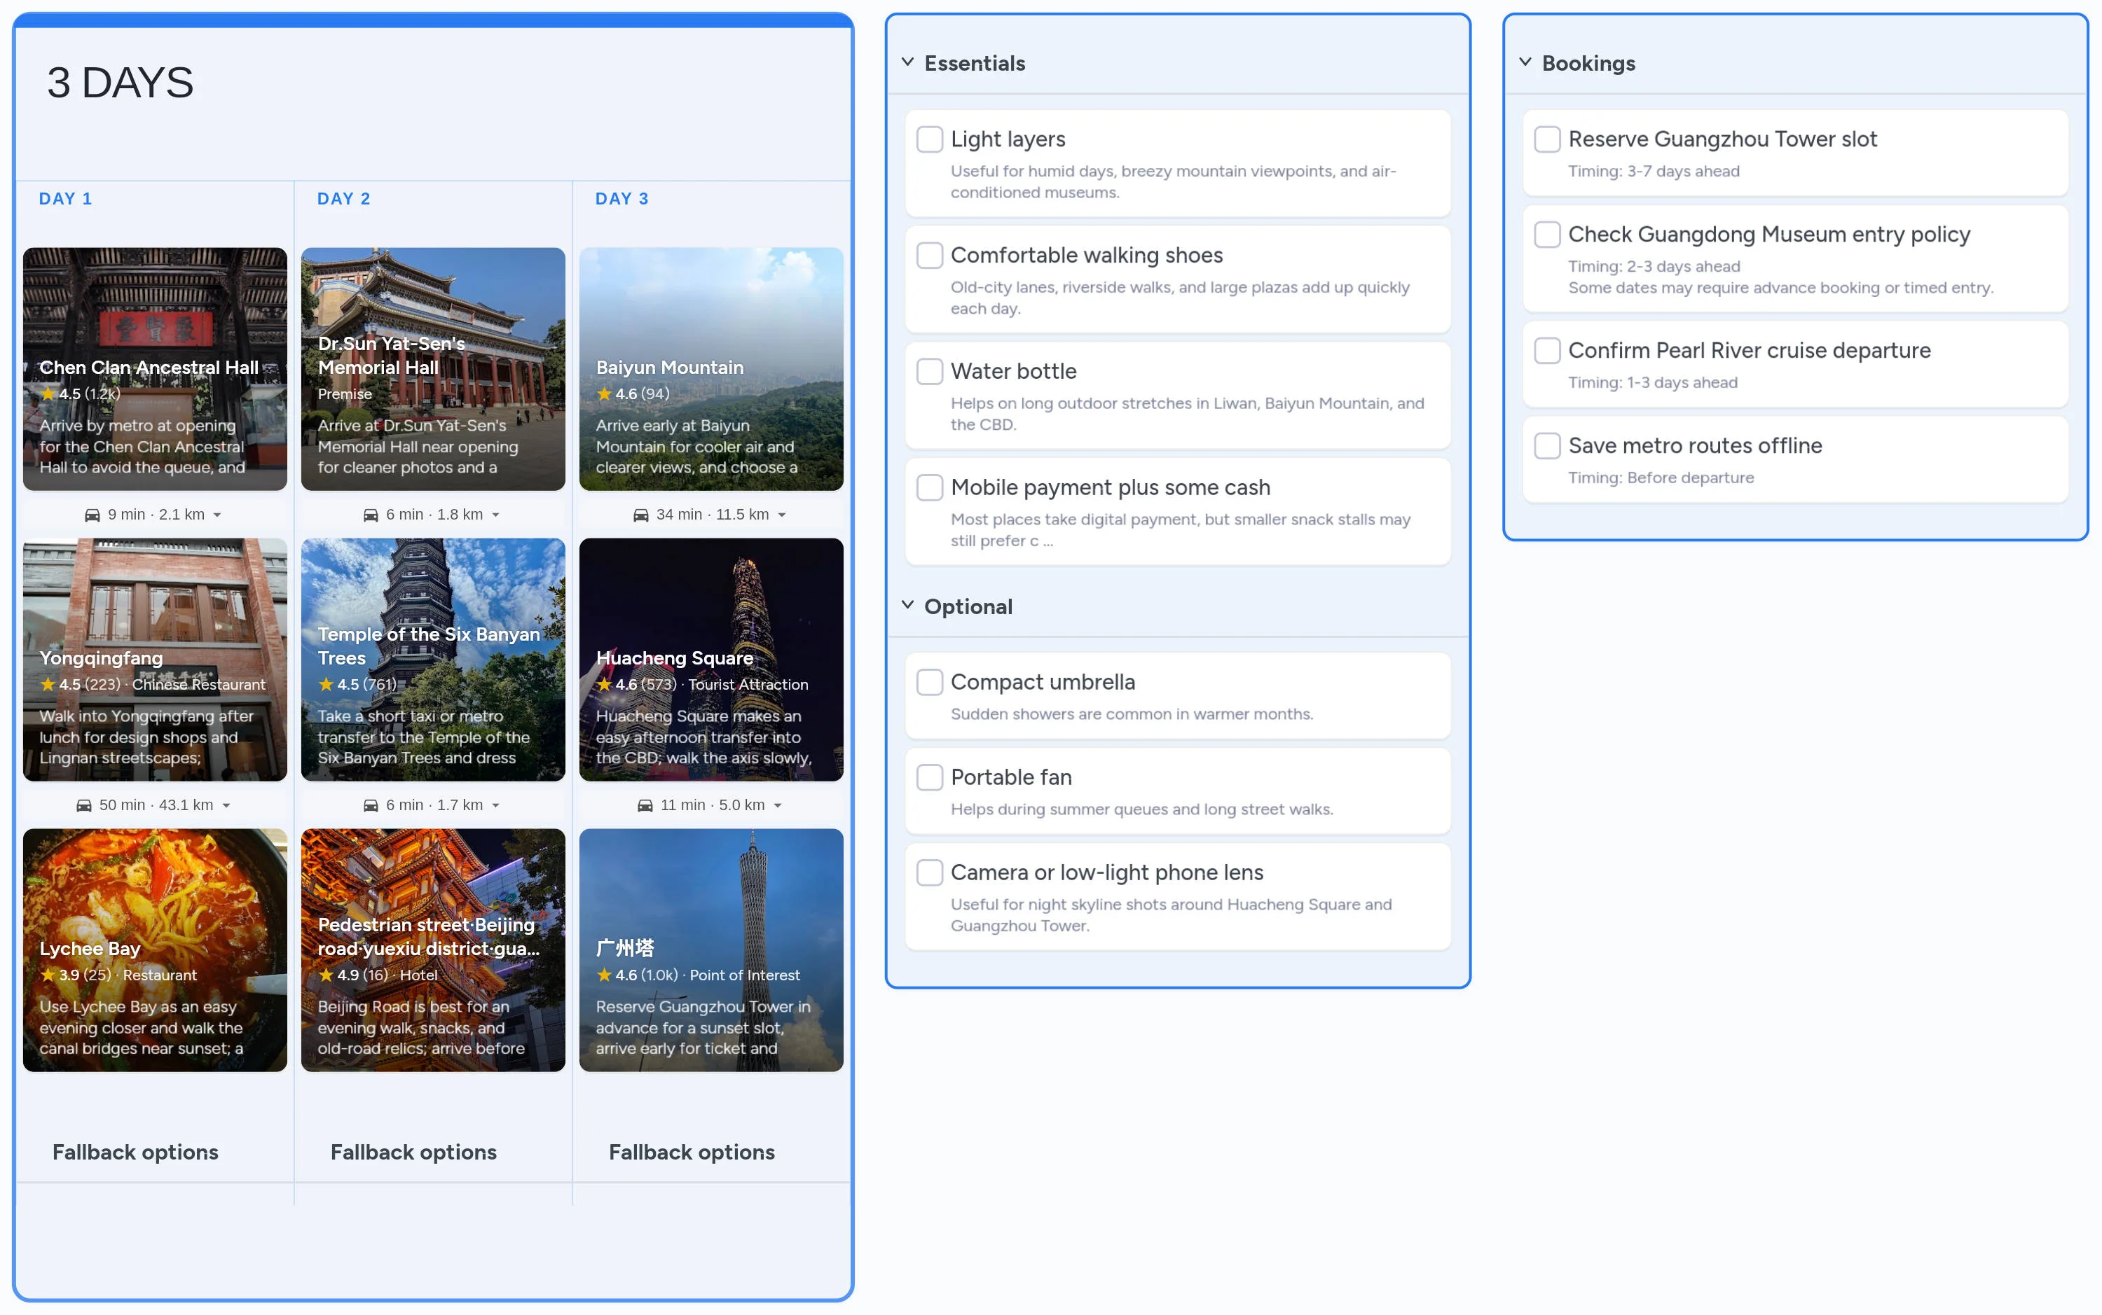Click car icon beside 6 min 1.7 km
Image resolution: width=2102 pixels, height=1315 pixels.
pyautogui.click(x=371, y=805)
